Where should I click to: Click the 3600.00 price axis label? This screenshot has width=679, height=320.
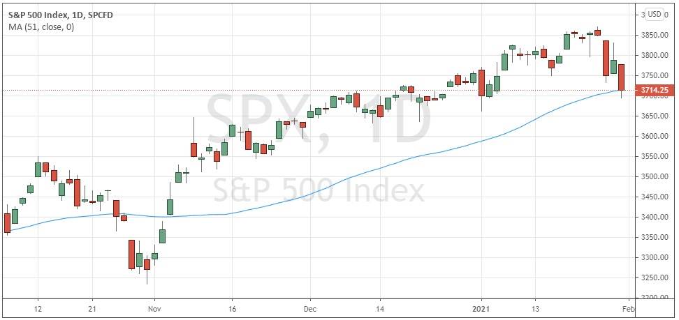pos(655,136)
